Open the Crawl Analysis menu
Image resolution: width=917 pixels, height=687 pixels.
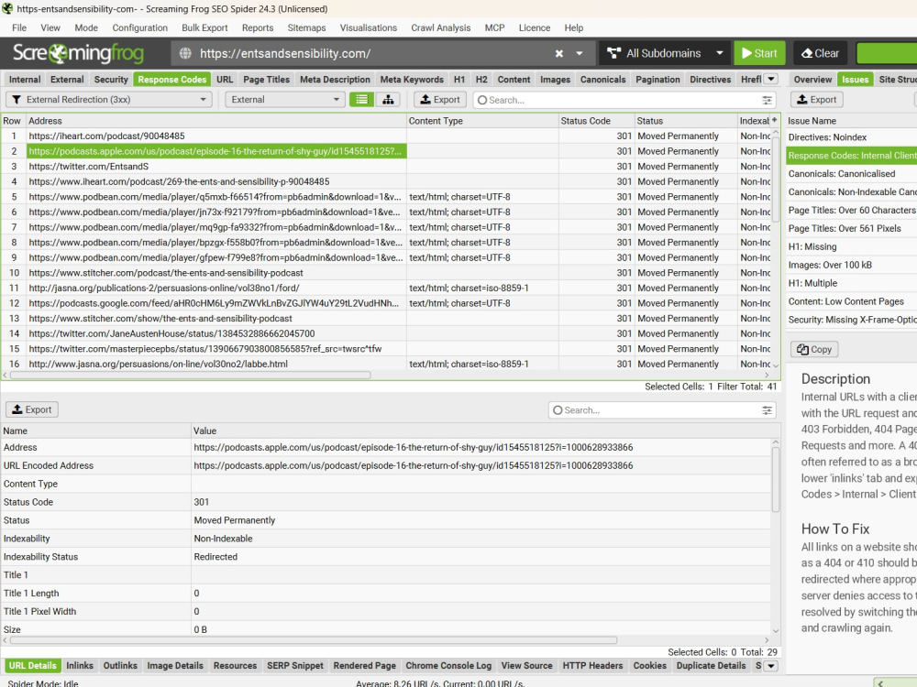440,27
